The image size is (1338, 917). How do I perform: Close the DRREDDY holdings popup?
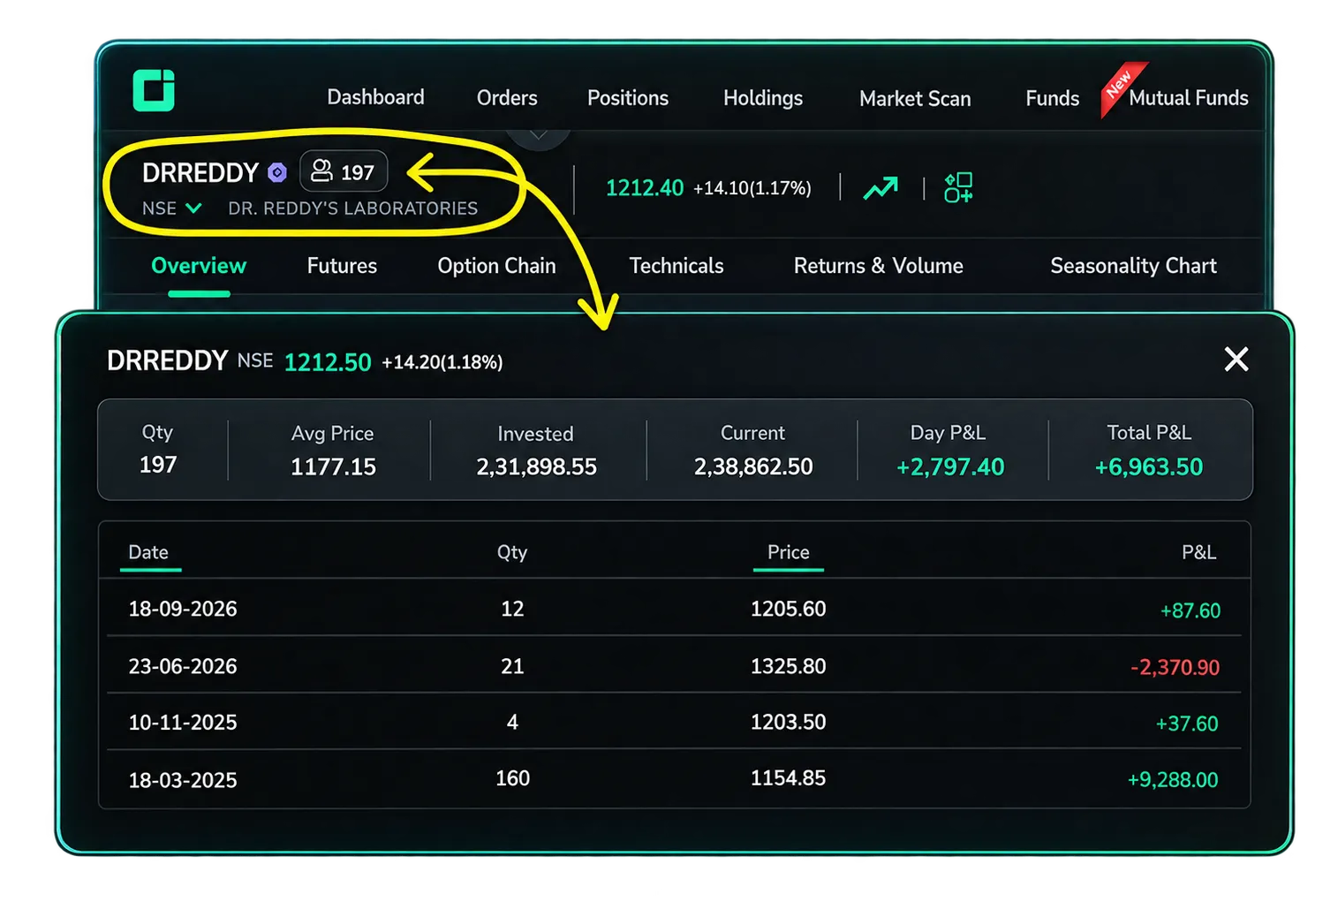1236,359
